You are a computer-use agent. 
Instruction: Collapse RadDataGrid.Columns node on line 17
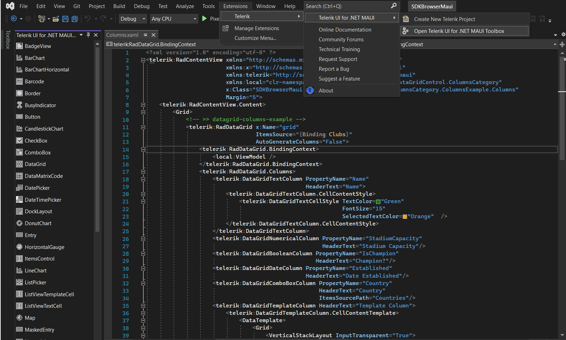[x=143, y=171]
